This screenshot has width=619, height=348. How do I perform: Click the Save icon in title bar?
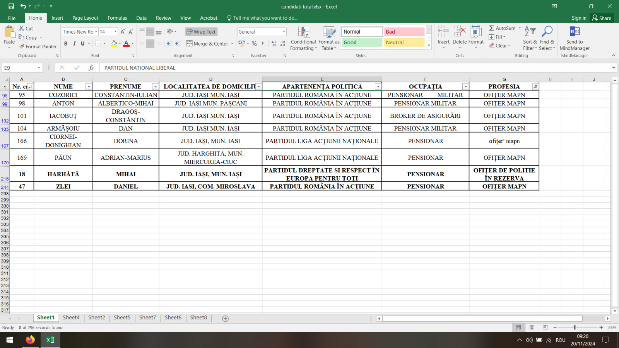pos(11,6)
